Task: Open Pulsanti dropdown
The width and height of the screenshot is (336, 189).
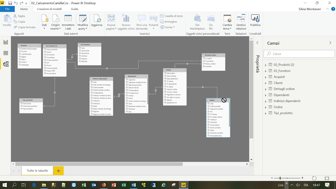Action: tap(154, 22)
